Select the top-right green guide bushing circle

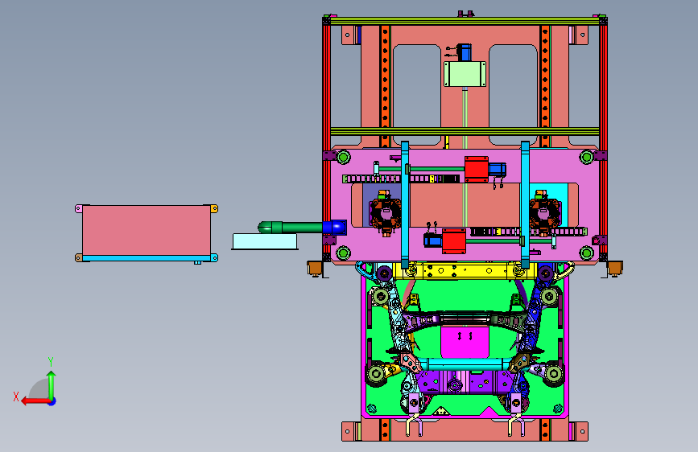pos(586,157)
